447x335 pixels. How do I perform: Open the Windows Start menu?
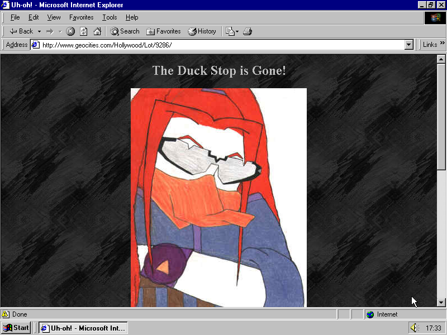[16, 328]
